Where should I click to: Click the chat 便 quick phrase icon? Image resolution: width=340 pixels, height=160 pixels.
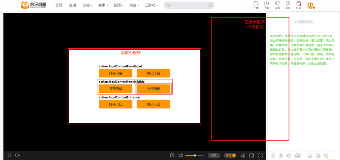point(281,155)
